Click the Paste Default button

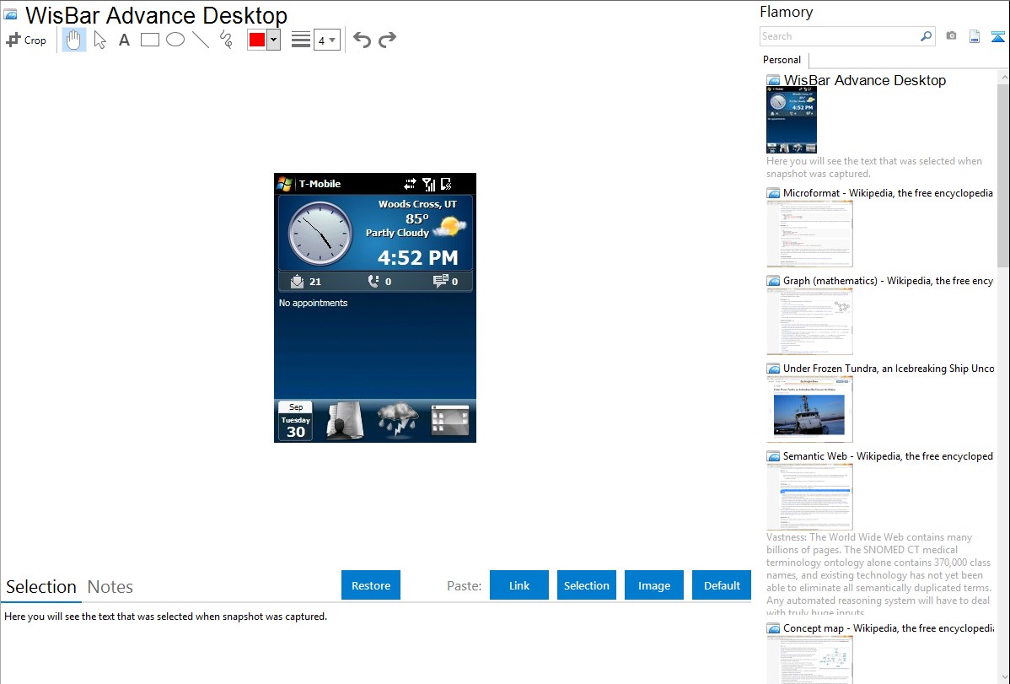point(722,585)
